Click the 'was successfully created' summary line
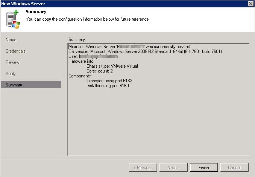Image resolution: width=255 pixels, height=177 pixels. coord(130,47)
